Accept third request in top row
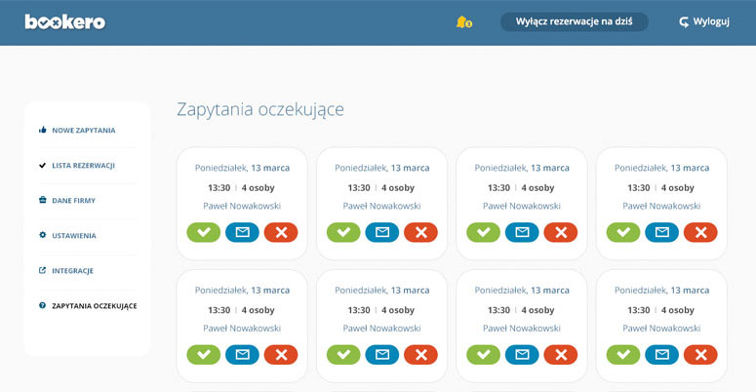This screenshot has height=392, width=756. pos(483,232)
